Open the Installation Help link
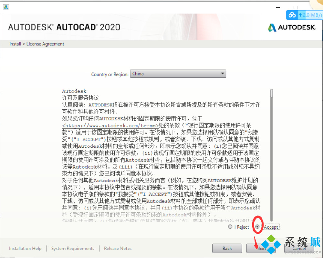323x258 pixels. (25, 248)
